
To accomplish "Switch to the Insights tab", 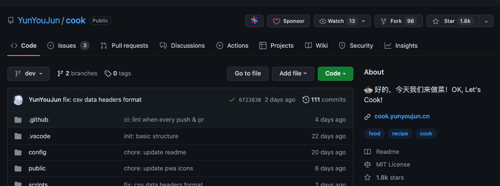I will [x=401, y=46].
